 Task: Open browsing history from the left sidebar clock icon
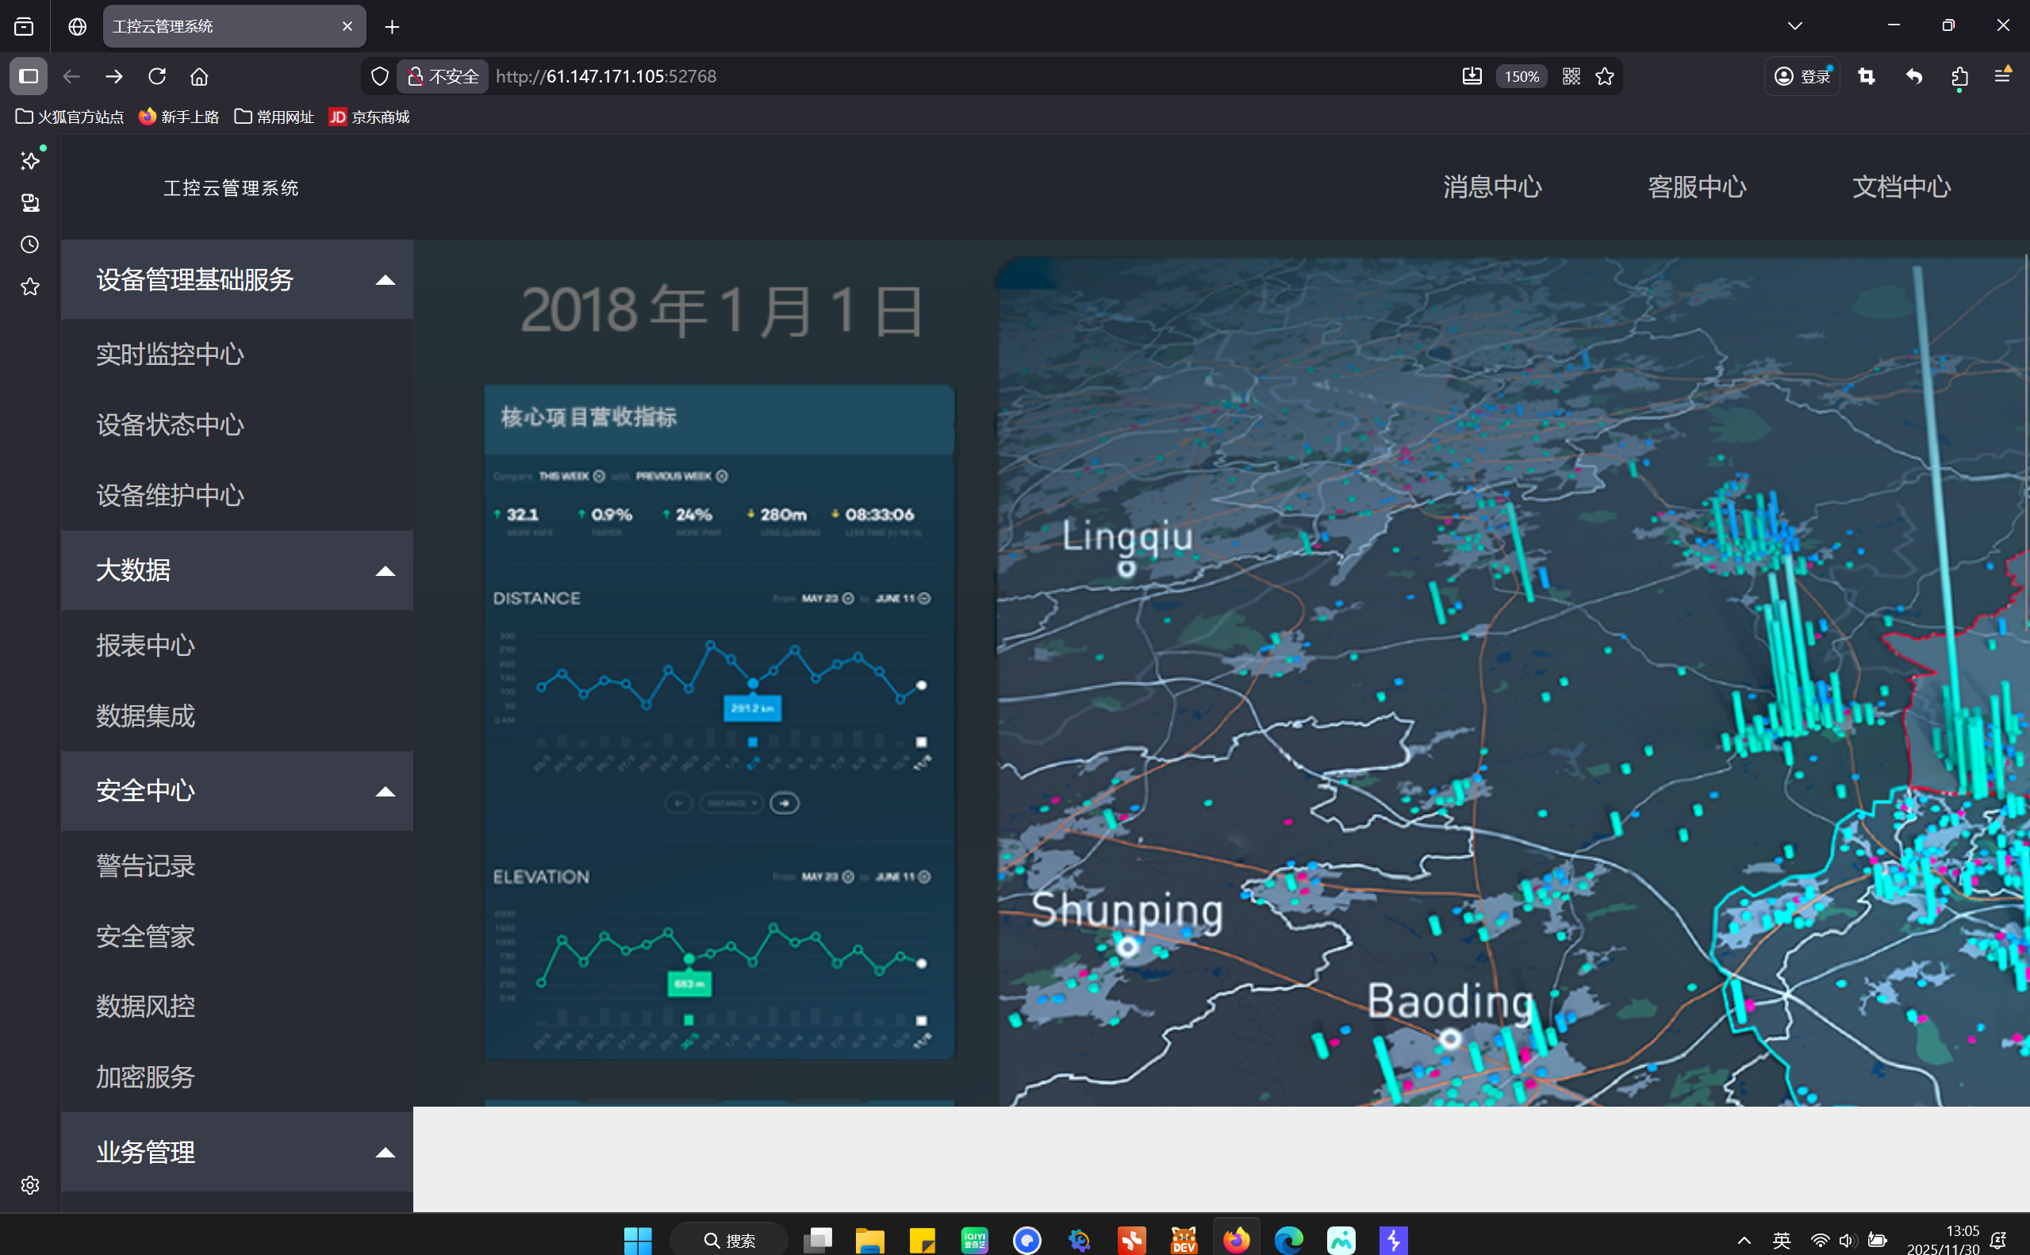[x=29, y=244]
